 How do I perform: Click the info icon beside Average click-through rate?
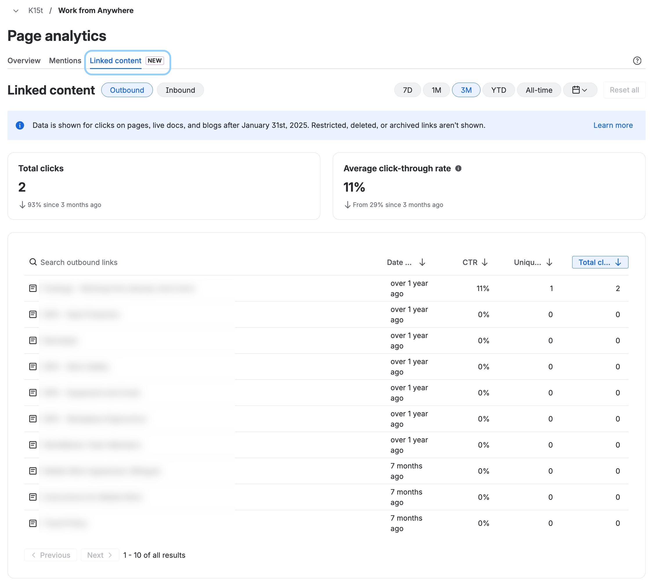(458, 168)
